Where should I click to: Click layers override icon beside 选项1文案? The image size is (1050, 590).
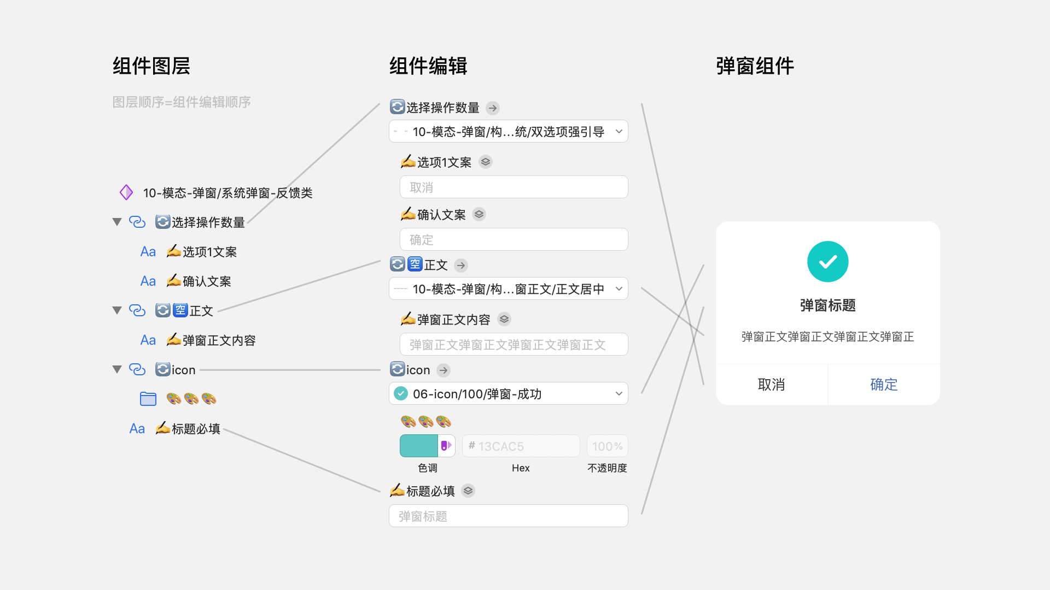pos(486,162)
